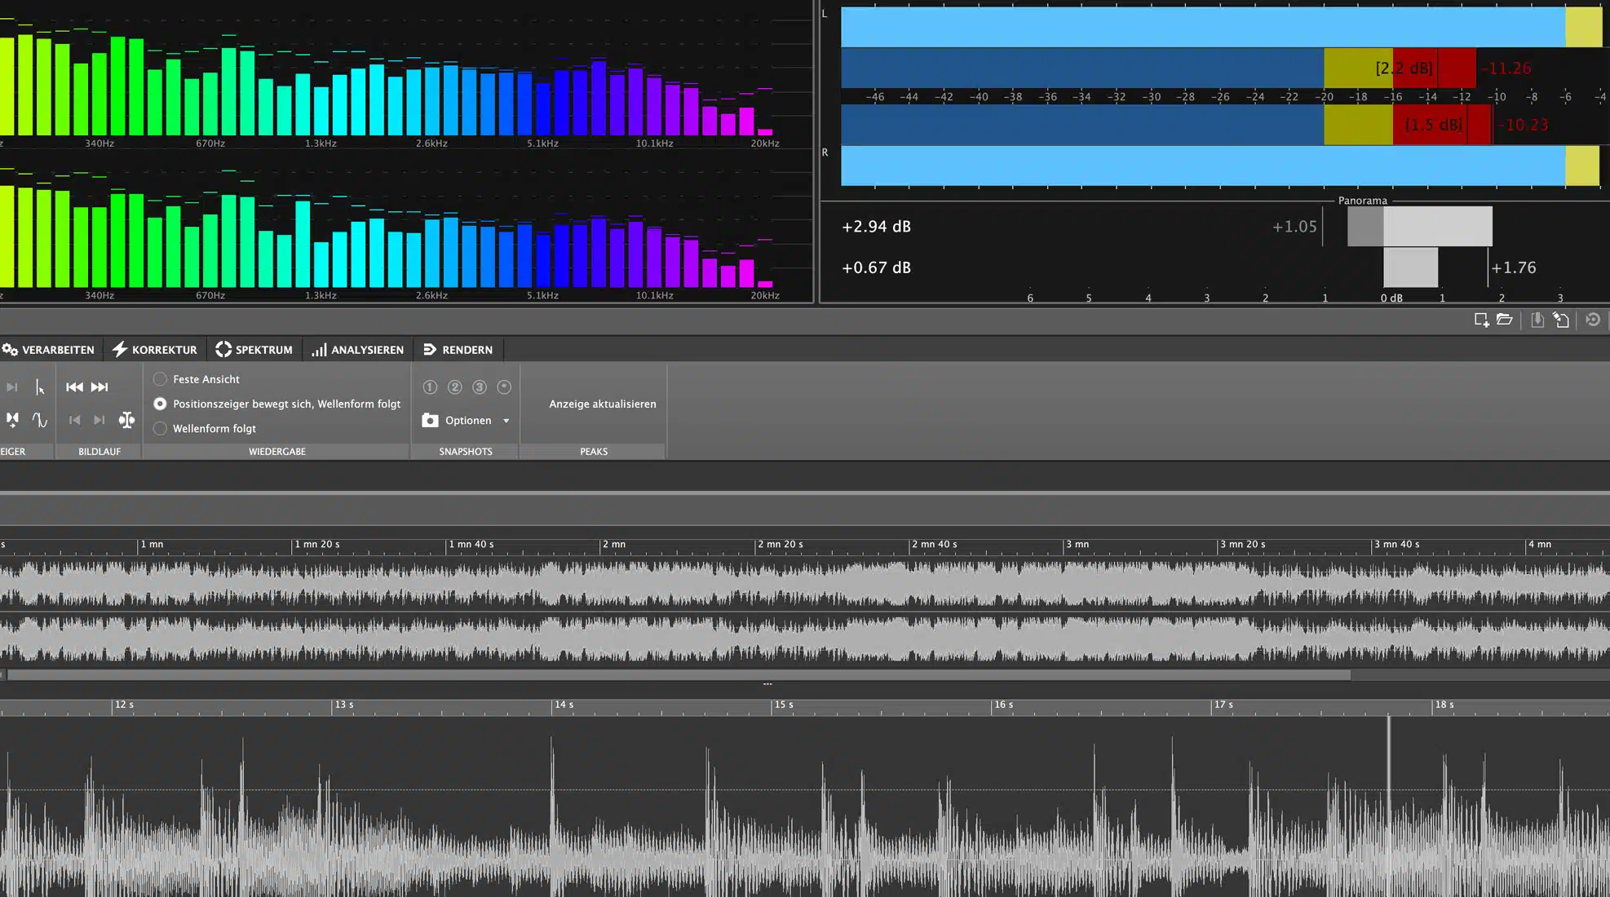Switch to the SPEKTRUM tab
The width and height of the screenshot is (1610, 897).
(254, 349)
